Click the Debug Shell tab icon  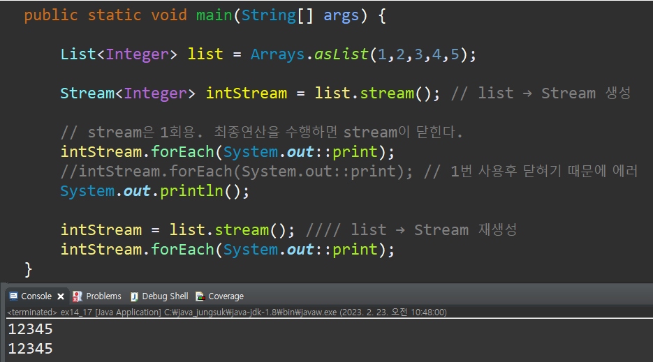tap(134, 296)
